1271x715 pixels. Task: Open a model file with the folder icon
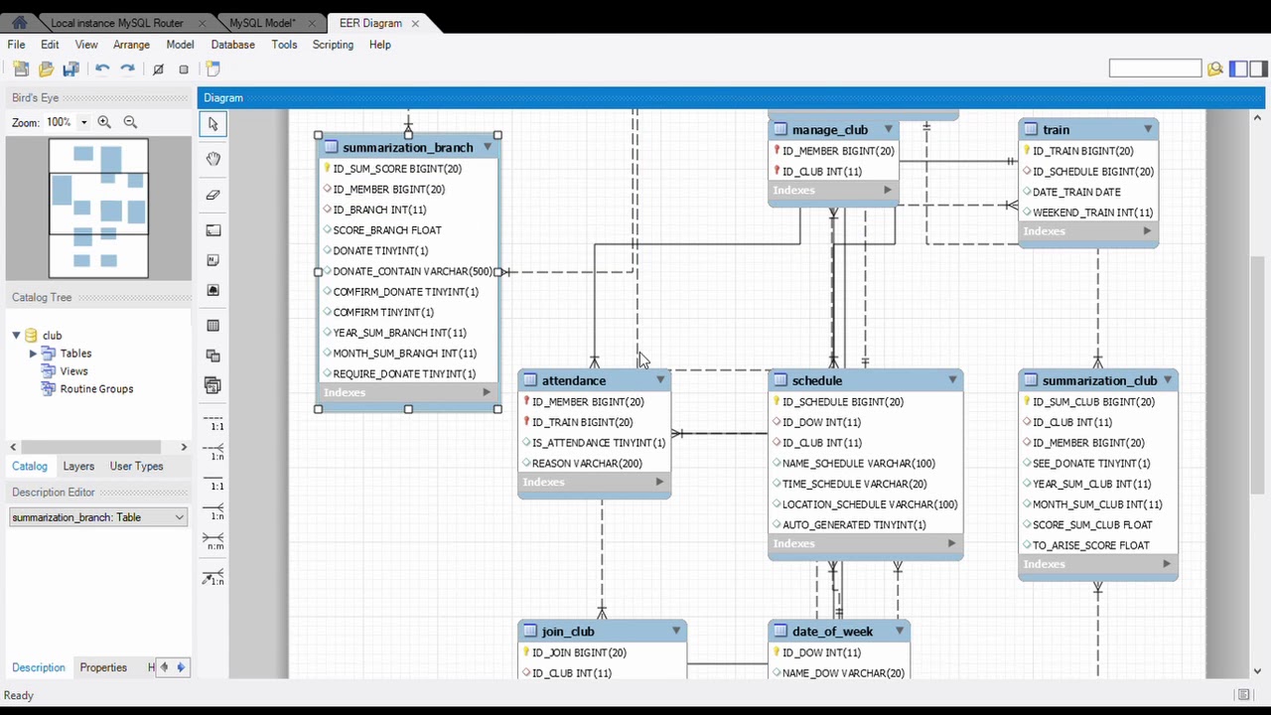pos(46,69)
